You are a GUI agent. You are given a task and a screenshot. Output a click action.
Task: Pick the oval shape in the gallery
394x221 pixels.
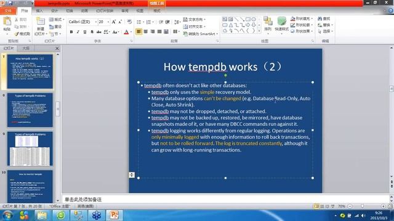pyautogui.click(x=254, y=19)
